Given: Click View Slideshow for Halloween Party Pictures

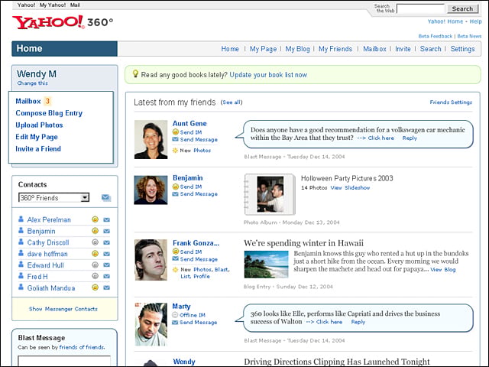Looking at the screenshot, I should tap(350, 187).
